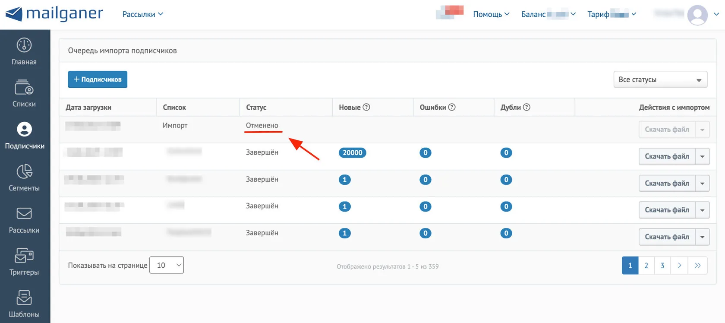The width and height of the screenshot is (725, 323).
Task: Open the user avatar profile menu
Action: pyautogui.click(x=697, y=15)
